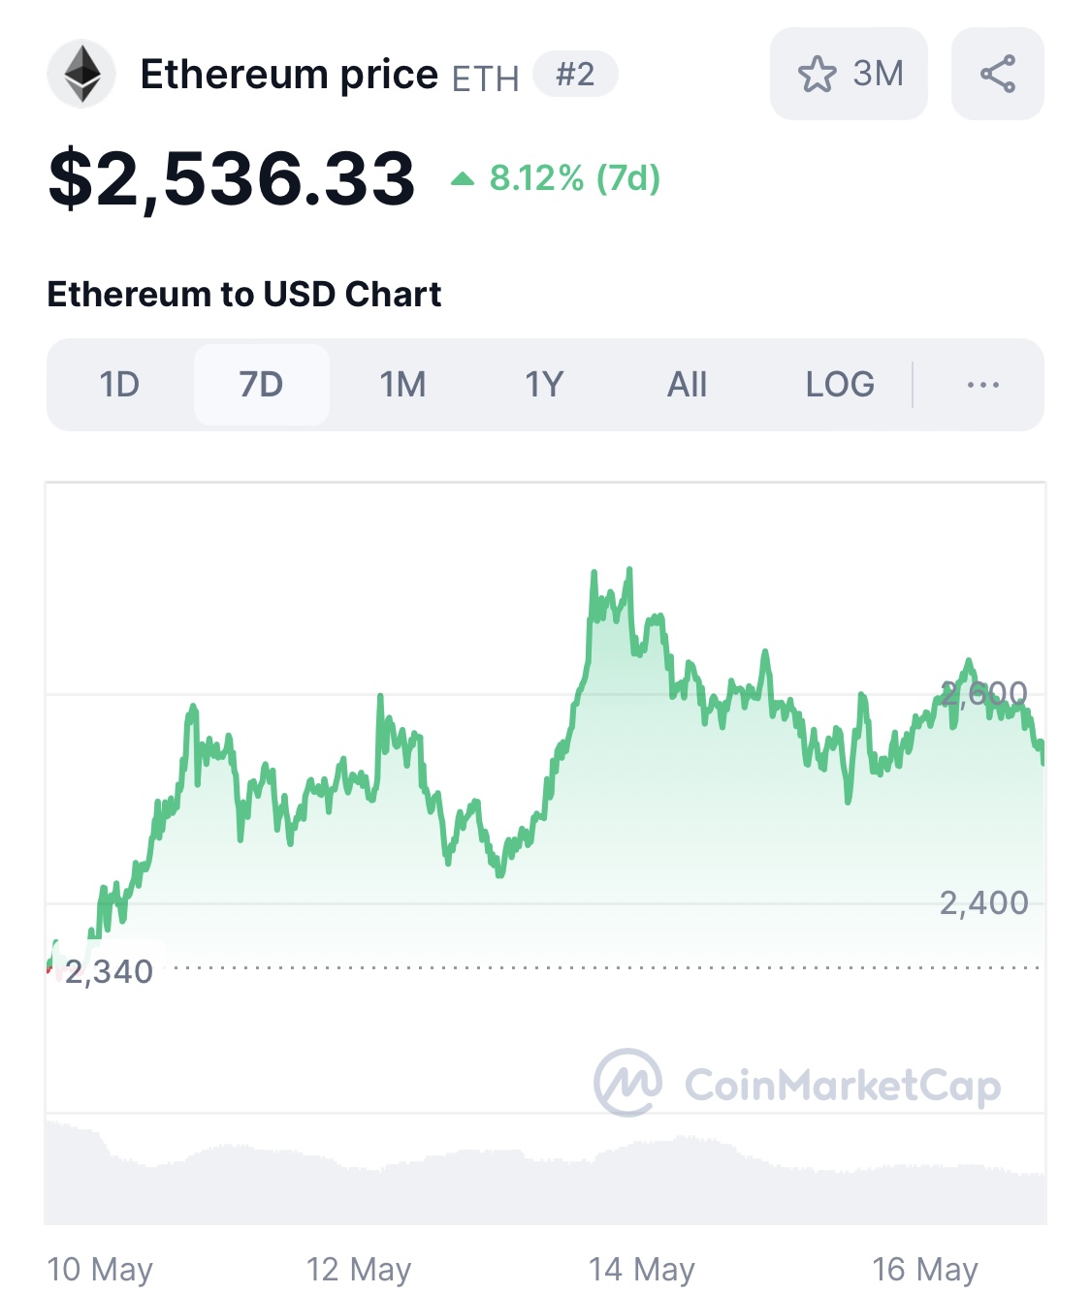The image size is (1091, 1294).
Task: Click the #2 rank badge
Action: click(575, 74)
